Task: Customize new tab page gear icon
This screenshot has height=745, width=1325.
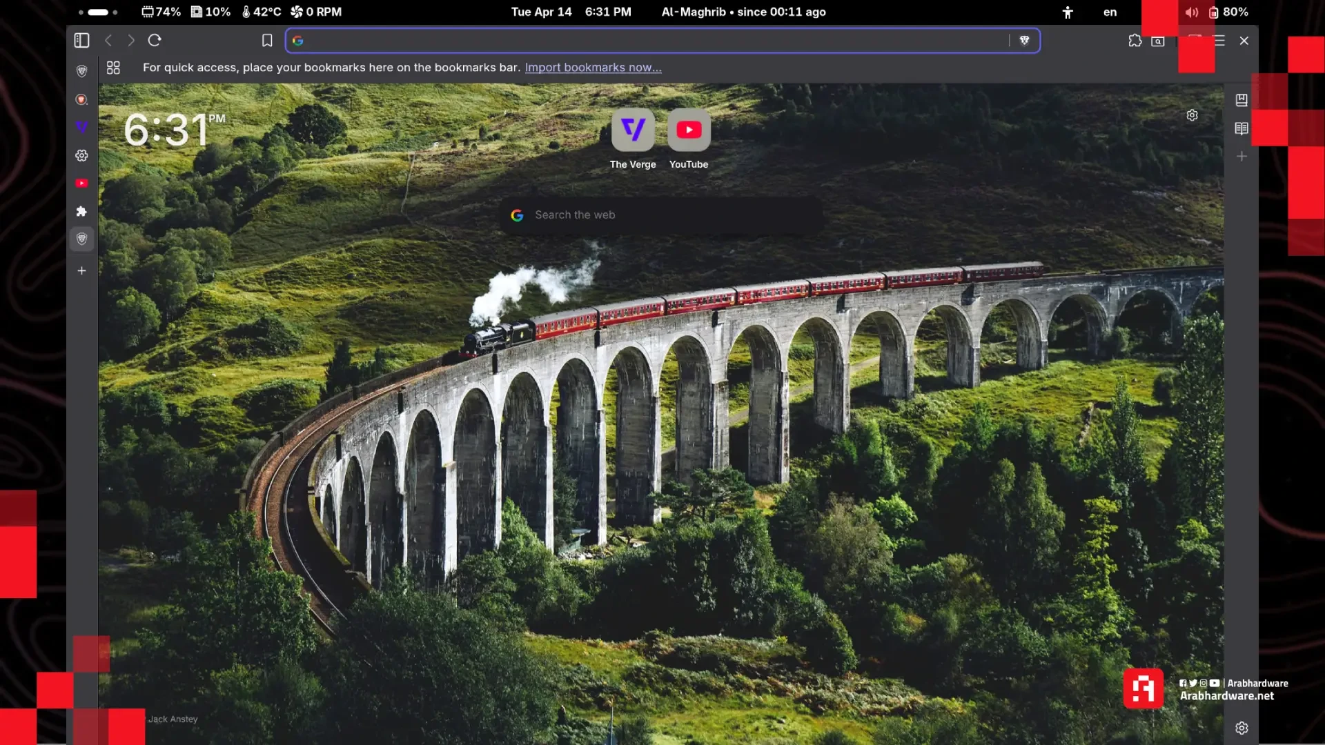Action: point(1192,115)
